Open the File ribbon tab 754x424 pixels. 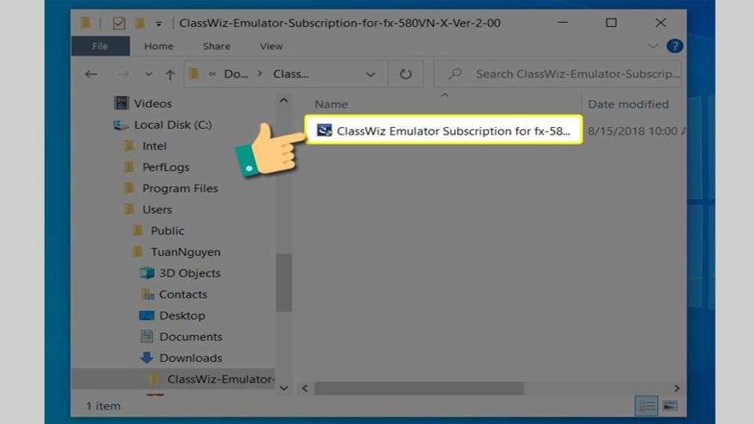point(100,46)
